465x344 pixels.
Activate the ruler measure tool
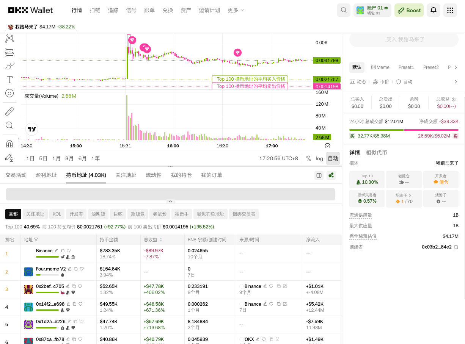[x=9, y=111]
